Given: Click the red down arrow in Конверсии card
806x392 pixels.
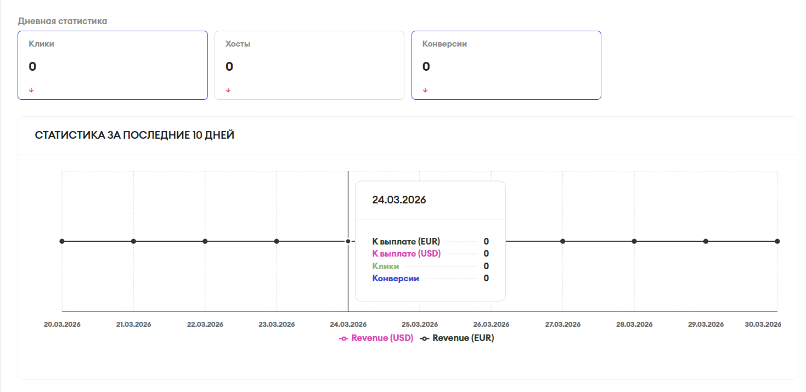Looking at the screenshot, I should [x=425, y=90].
